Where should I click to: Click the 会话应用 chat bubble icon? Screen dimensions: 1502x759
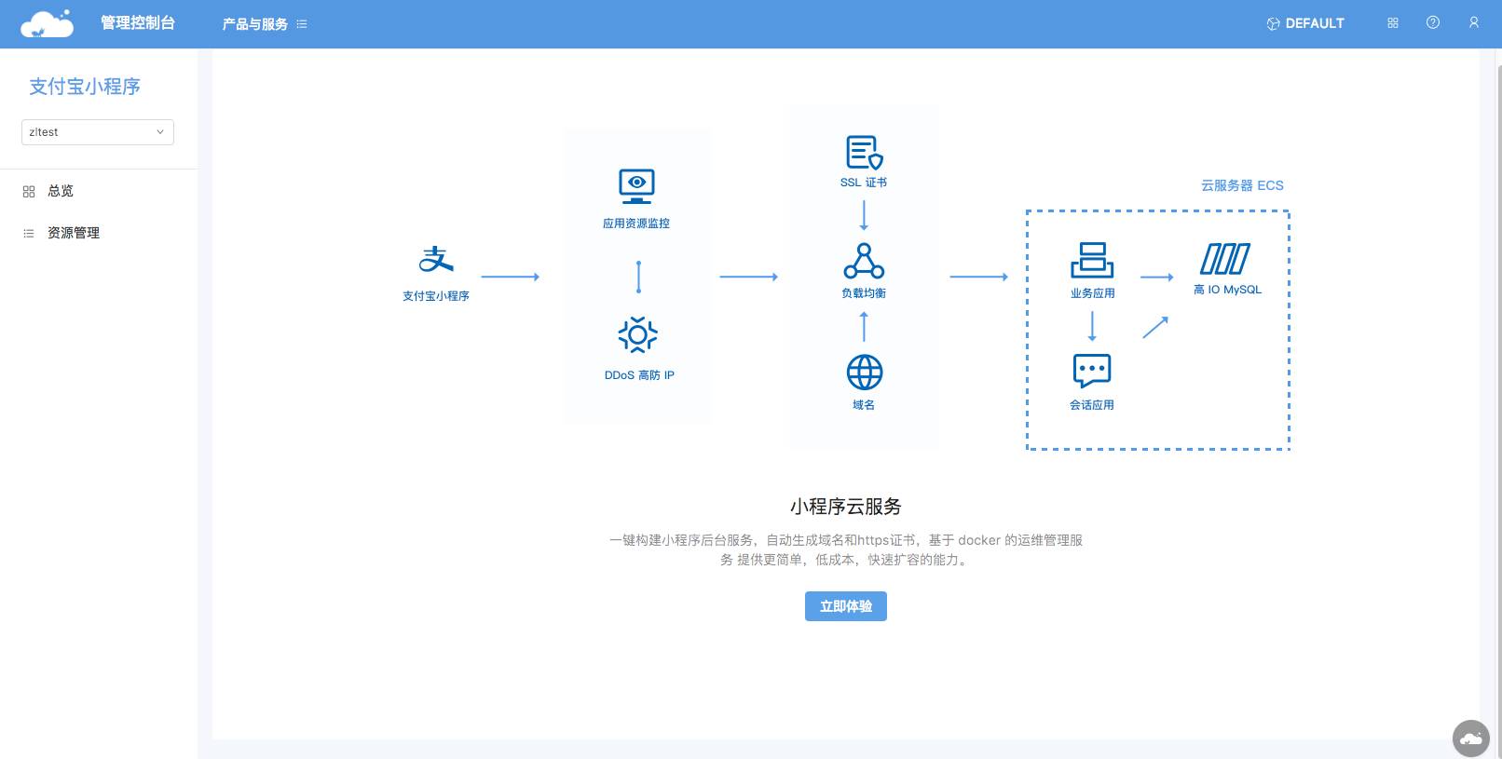[x=1092, y=371]
